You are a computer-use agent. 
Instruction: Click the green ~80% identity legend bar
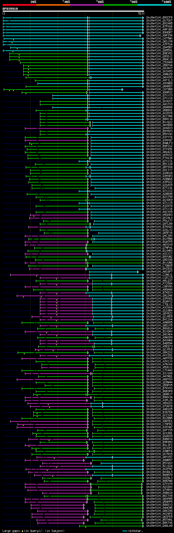(x=121, y=5)
